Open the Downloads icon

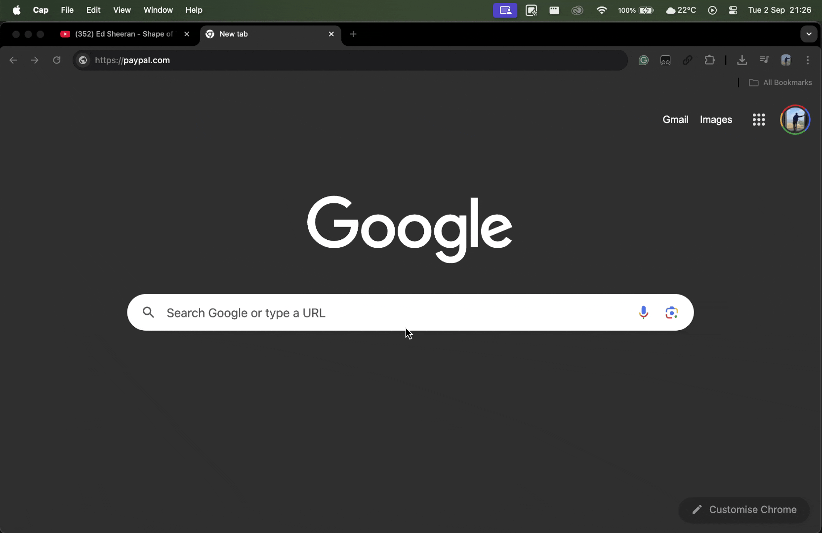click(x=742, y=60)
